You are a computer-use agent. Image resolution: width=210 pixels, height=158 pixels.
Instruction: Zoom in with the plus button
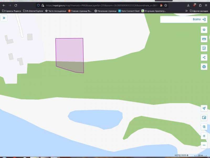(204, 136)
